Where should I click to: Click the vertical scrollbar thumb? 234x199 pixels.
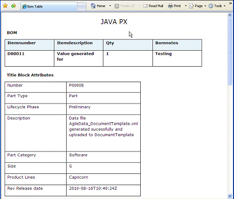click(230, 51)
